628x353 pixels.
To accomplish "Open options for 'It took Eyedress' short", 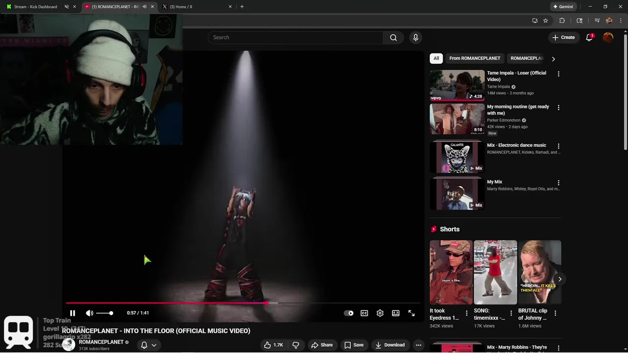I will coord(467,313).
